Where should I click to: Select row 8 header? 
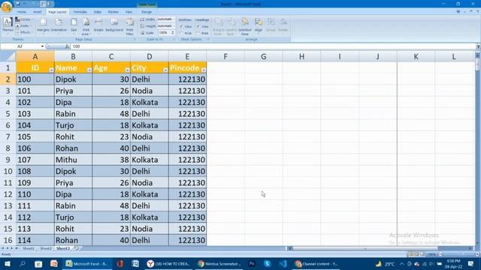tap(8, 148)
